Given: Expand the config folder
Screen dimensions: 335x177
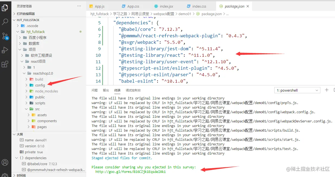Looking at the screenshot, I should click(49, 85).
